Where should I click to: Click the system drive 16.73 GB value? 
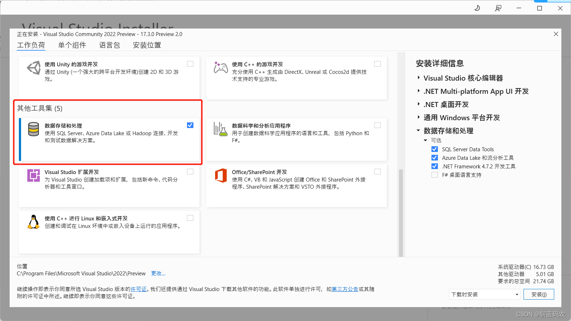tap(544, 267)
